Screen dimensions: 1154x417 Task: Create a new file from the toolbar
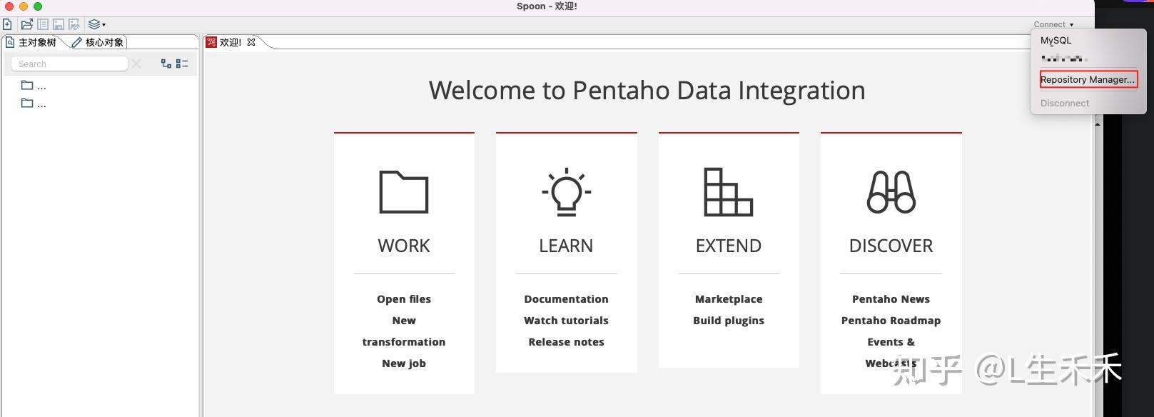pyautogui.click(x=7, y=24)
